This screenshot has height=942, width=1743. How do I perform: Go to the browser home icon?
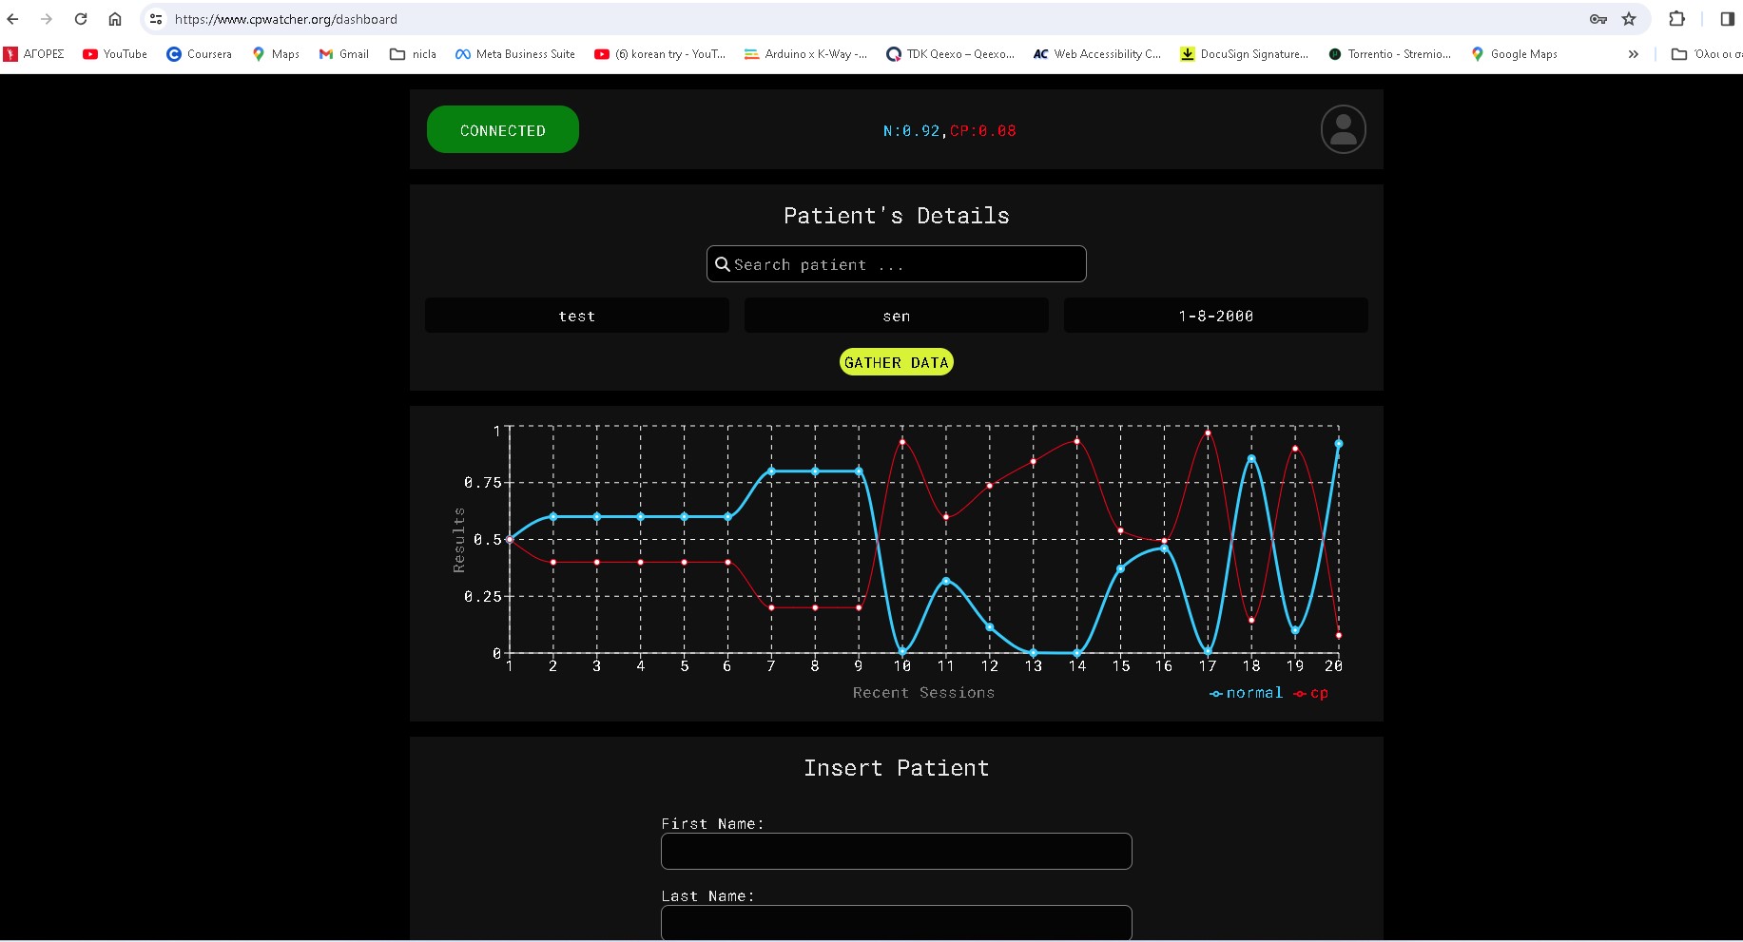(x=115, y=19)
